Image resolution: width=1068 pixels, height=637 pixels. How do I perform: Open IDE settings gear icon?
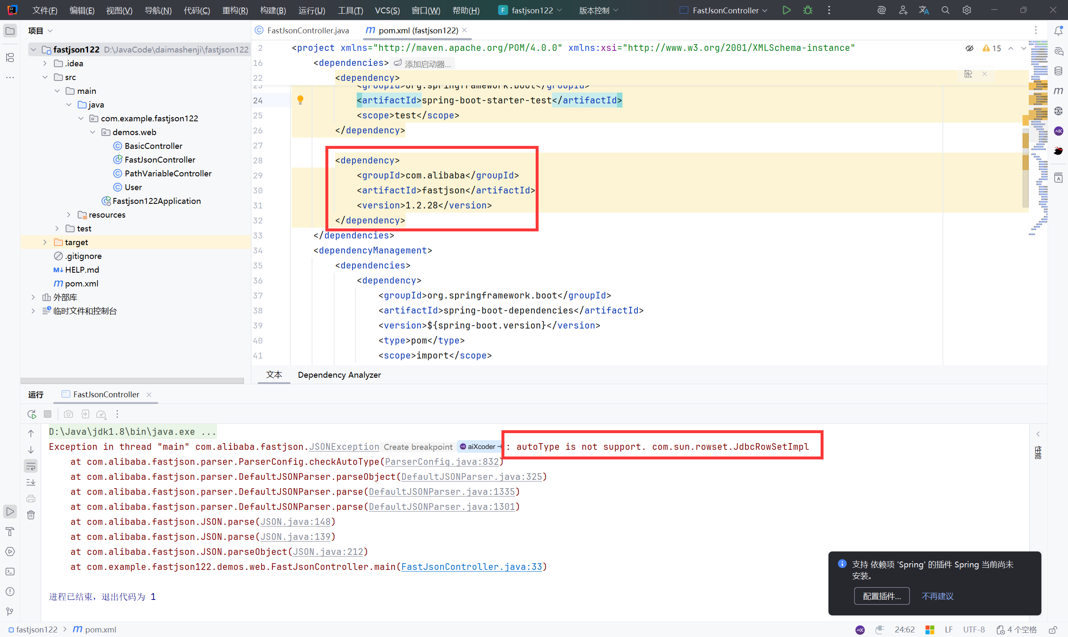pyautogui.click(x=966, y=10)
